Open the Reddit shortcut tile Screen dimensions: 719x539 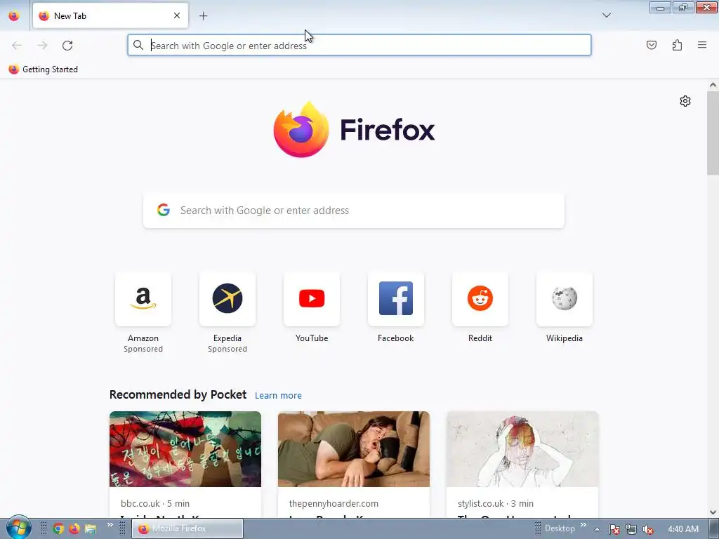click(480, 299)
